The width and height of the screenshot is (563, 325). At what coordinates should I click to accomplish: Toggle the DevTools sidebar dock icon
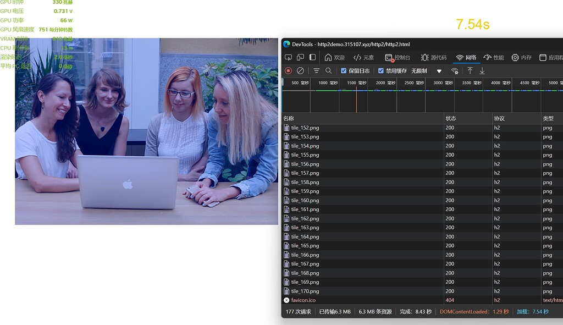coord(312,57)
